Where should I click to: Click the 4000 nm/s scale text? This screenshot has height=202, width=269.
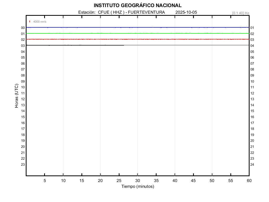coord(40,22)
